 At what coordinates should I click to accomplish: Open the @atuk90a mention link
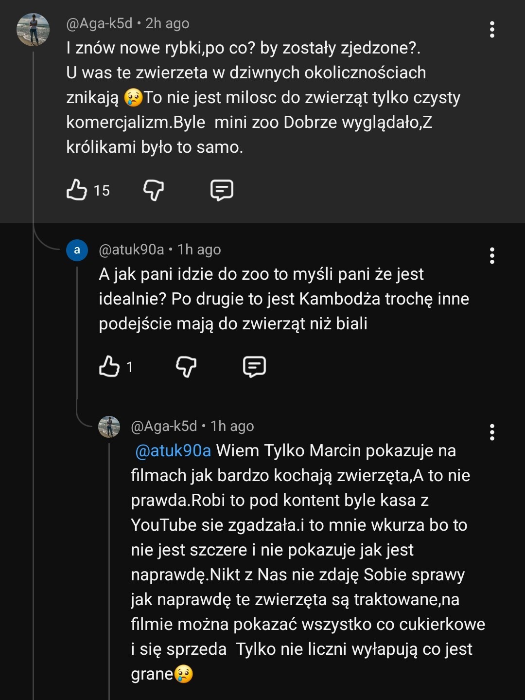pos(173,451)
